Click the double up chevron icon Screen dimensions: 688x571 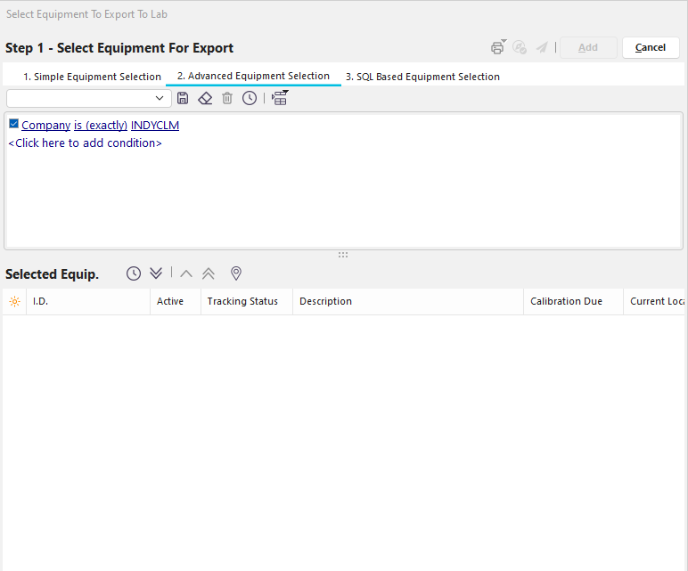click(x=209, y=273)
